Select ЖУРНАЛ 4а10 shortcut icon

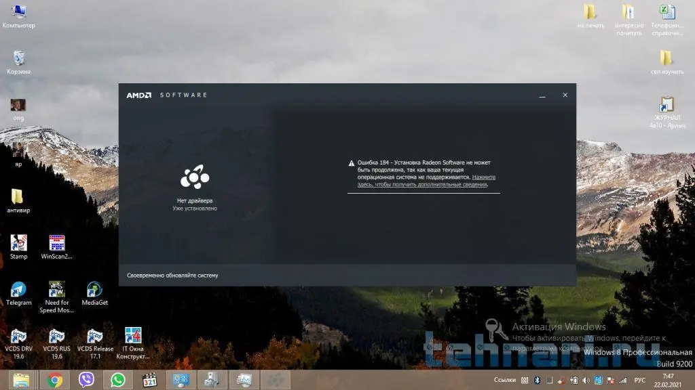point(667,112)
